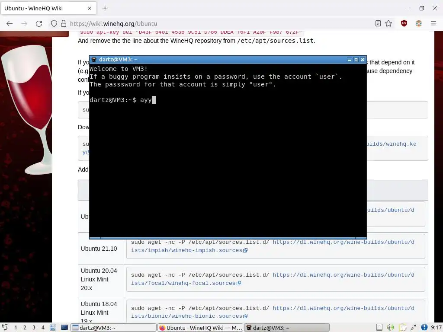Select the Ubuntu - WineHQ Wiki tab

pos(48,8)
